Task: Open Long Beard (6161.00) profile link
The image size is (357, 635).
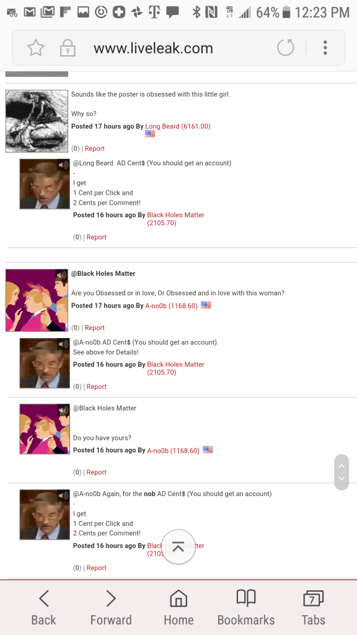Action: click(178, 127)
